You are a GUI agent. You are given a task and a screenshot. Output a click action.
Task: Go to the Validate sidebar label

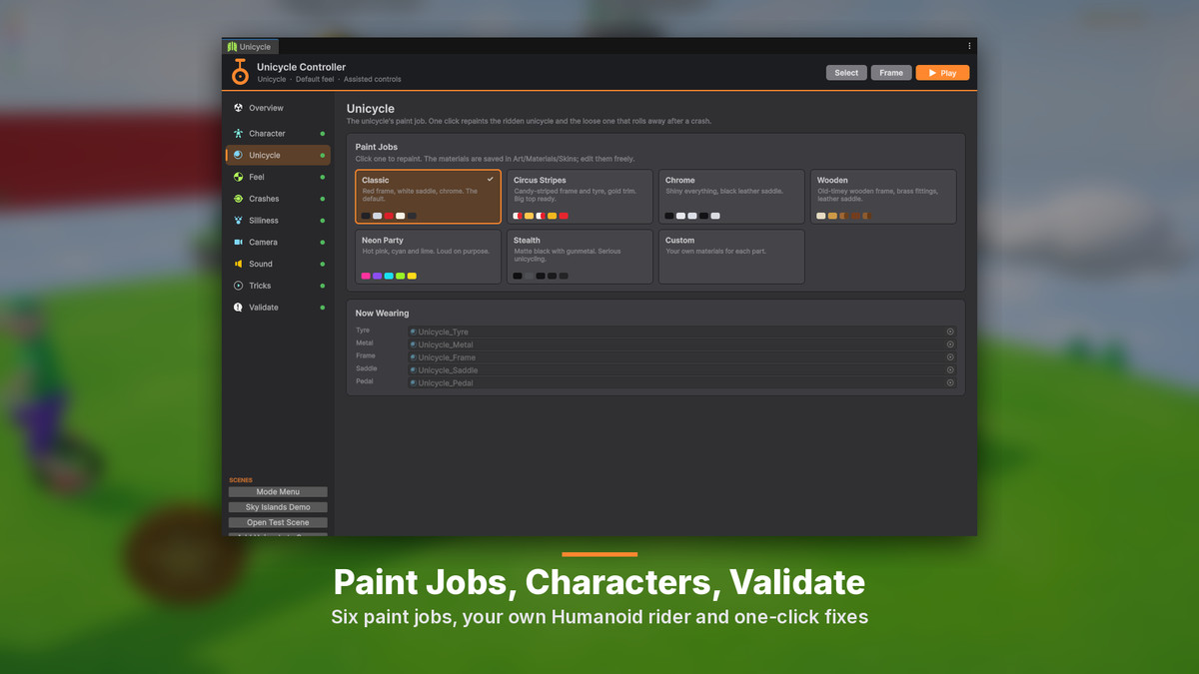click(264, 308)
